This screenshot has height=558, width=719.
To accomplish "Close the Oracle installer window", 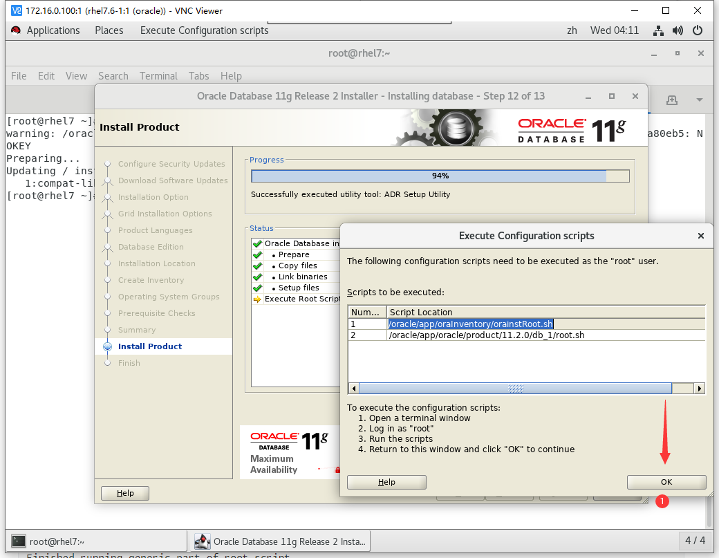I will pyautogui.click(x=635, y=96).
